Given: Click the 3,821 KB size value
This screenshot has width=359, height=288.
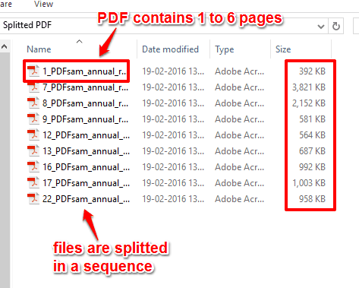Looking at the screenshot, I should pos(309,87).
